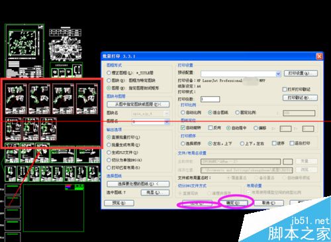Toggle the 反向 checkbox
This screenshot has height=242, width=331.
tap(211, 128)
